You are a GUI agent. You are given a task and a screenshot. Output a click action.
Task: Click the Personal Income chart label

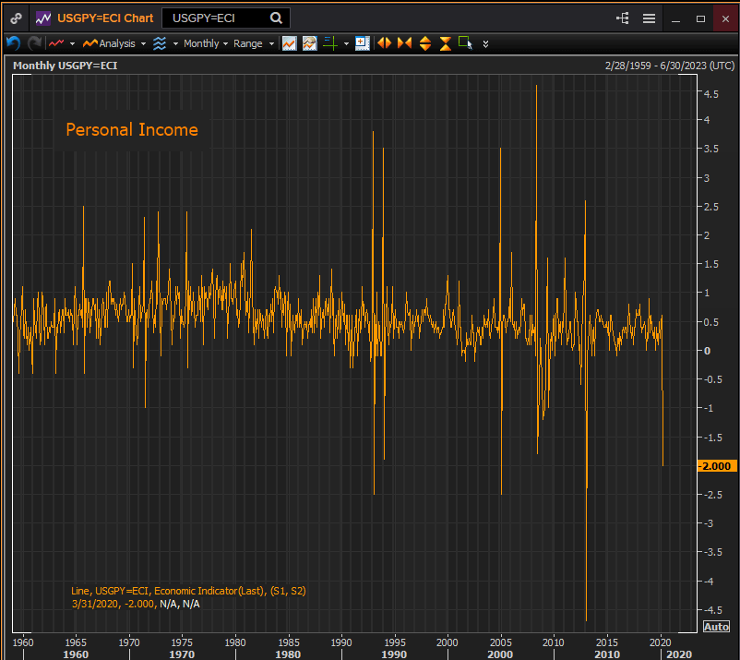pos(132,130)
